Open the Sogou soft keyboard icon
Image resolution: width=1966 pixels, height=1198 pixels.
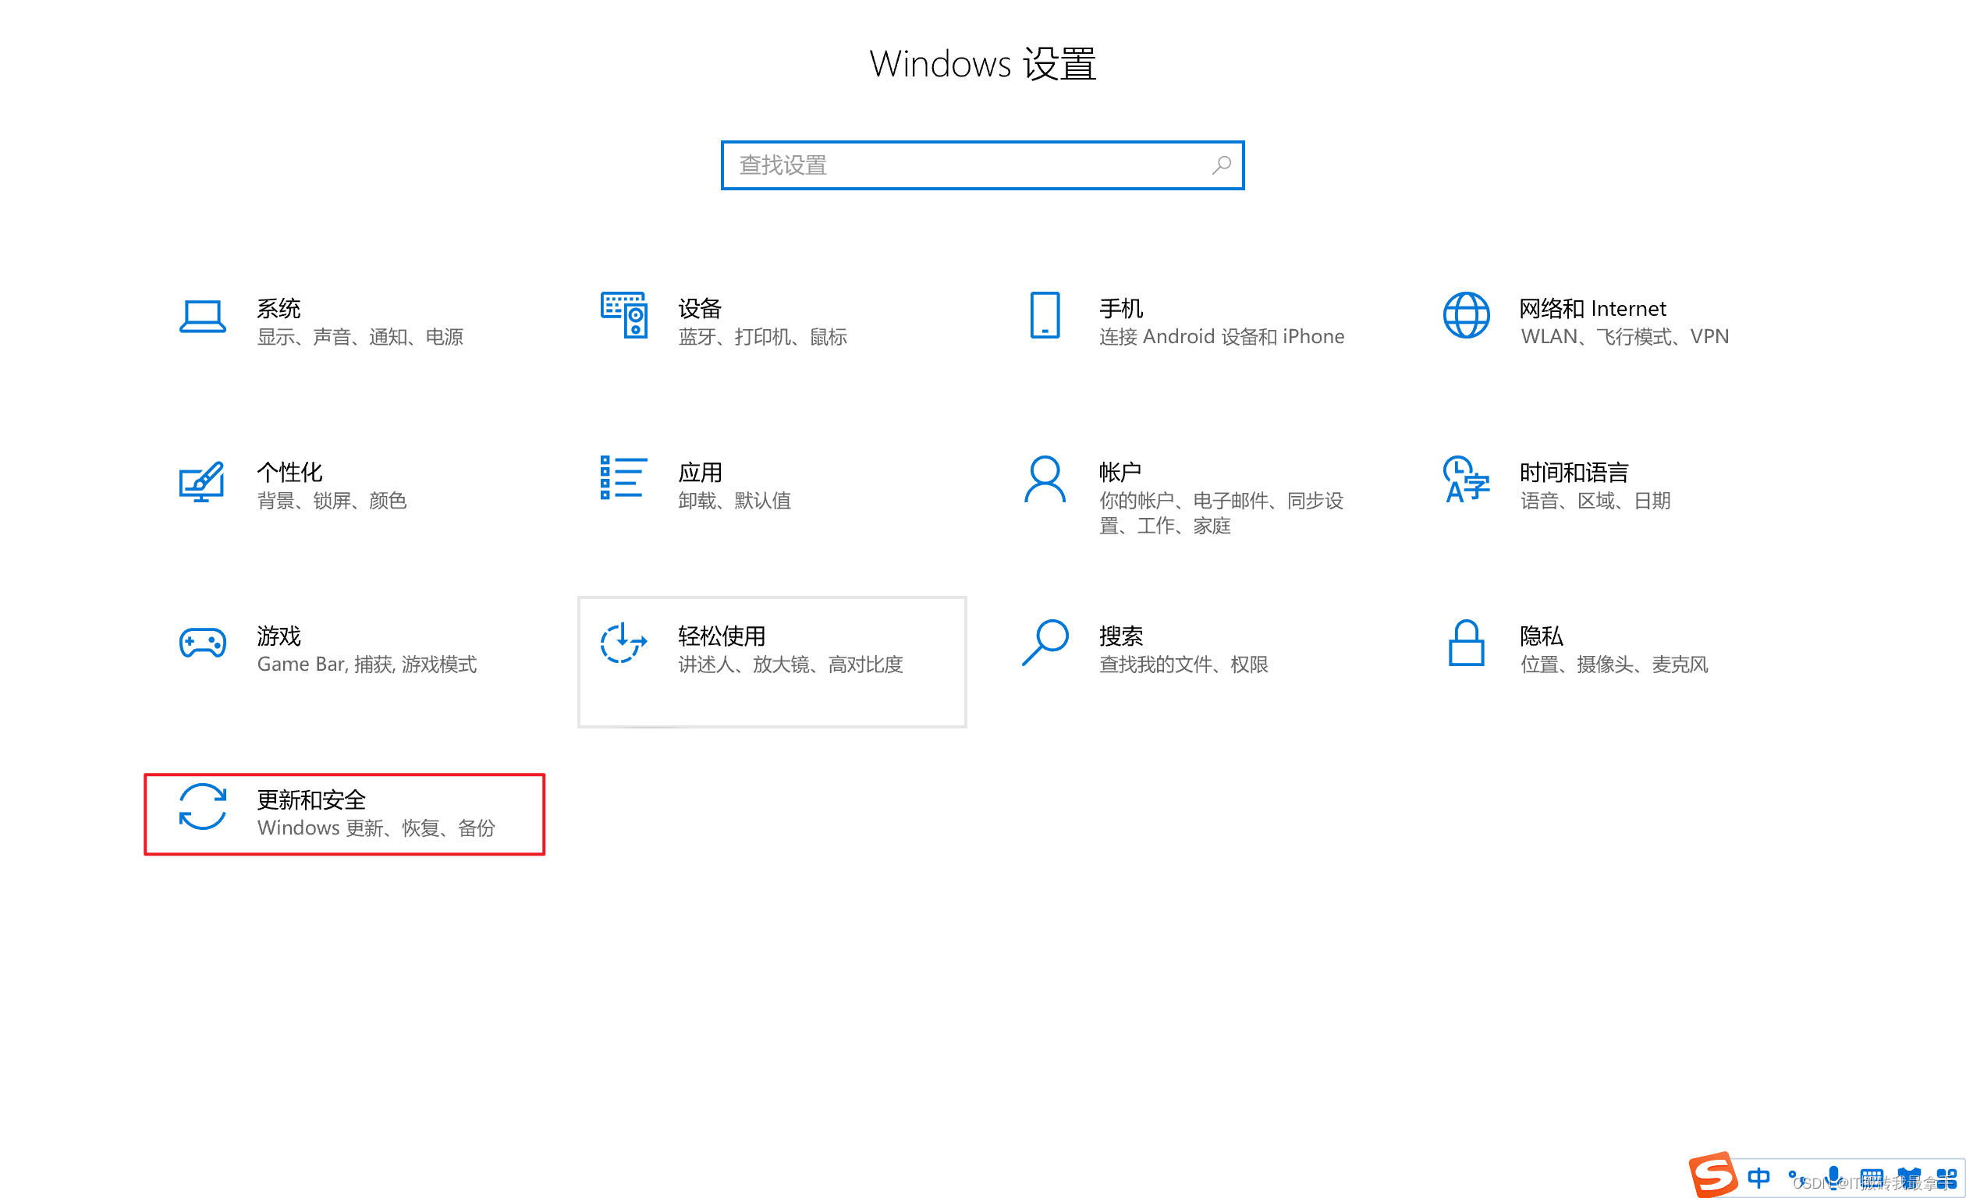point(1871,1177)
